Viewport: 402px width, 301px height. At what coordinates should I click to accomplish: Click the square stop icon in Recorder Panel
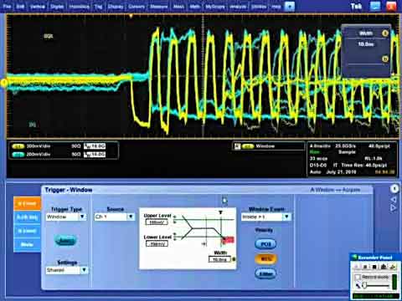coord(374,267)
